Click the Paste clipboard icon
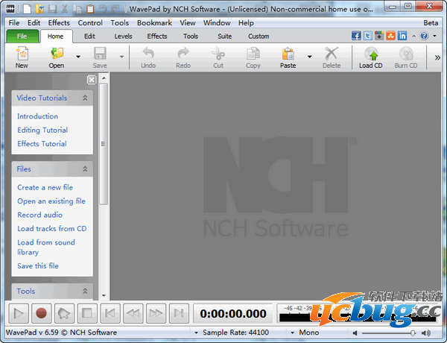This screenshot has width=447, height=343. tap(288, 55)
